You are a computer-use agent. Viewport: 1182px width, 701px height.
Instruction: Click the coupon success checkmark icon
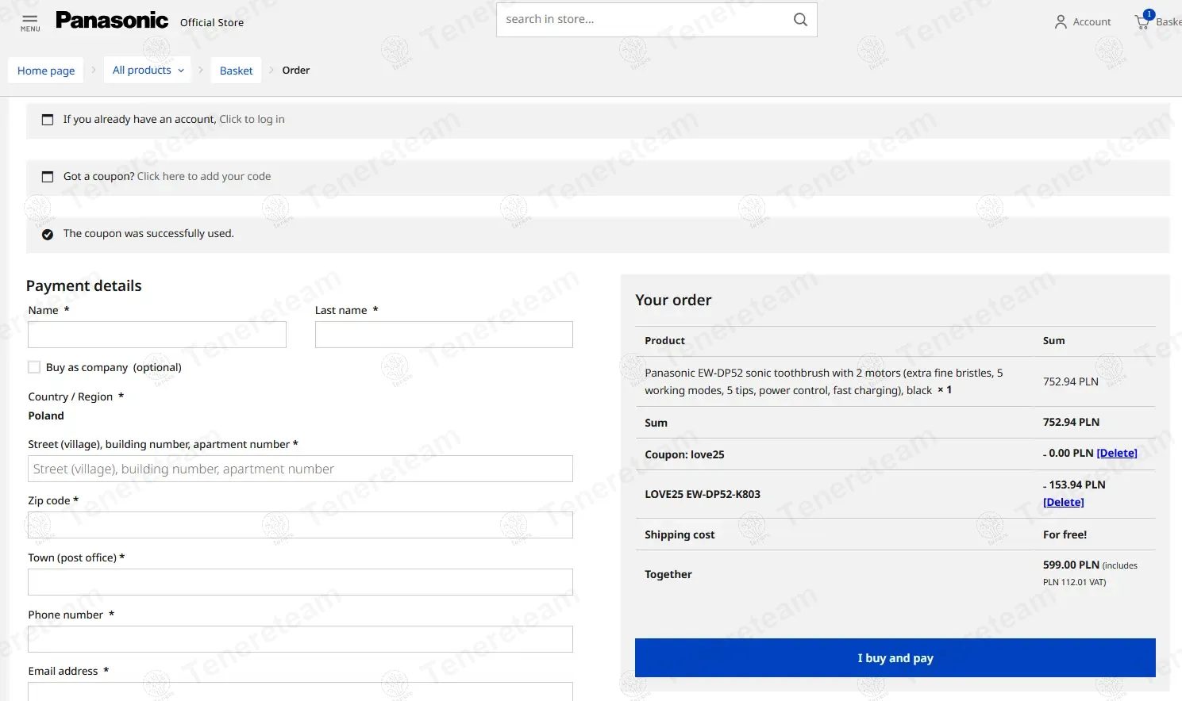click(x=48, y=234)
